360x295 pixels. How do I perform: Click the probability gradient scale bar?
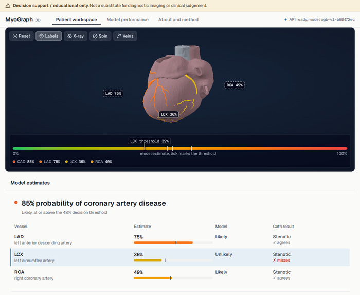coord(180,149)
